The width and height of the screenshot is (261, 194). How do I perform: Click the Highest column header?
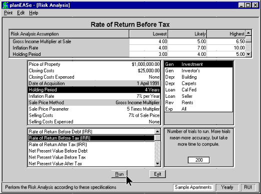tap(226, 34)
